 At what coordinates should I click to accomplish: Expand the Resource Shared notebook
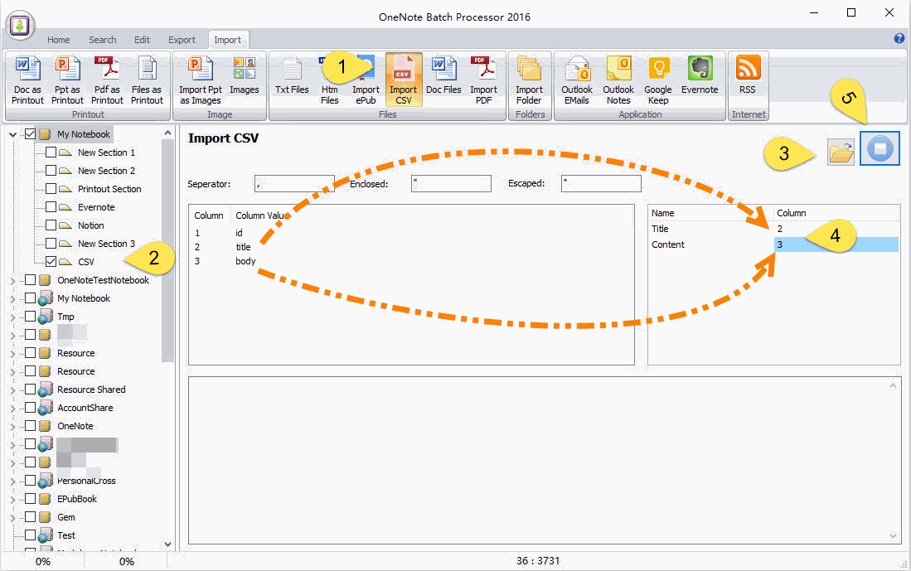12,390
